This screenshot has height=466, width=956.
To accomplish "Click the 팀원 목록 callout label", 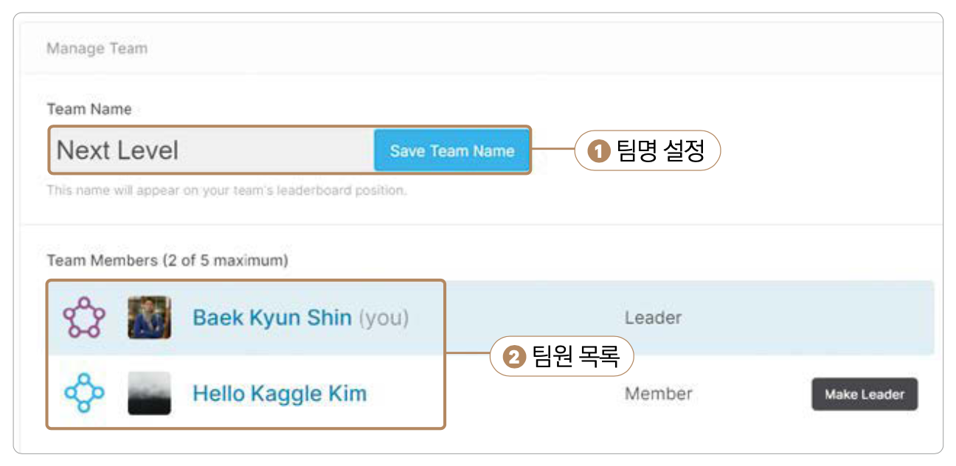I will (x=576, y=358).
